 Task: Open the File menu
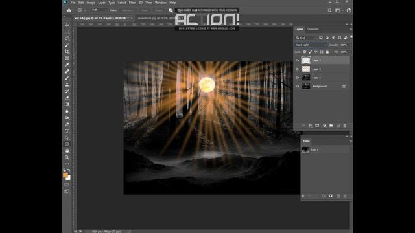(x=73, y=3)
